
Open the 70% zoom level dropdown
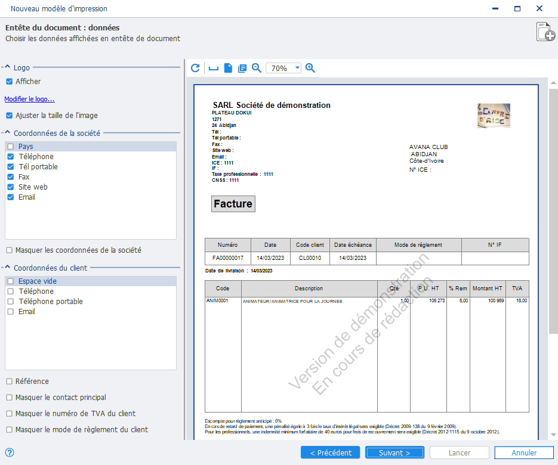[297, 68]
